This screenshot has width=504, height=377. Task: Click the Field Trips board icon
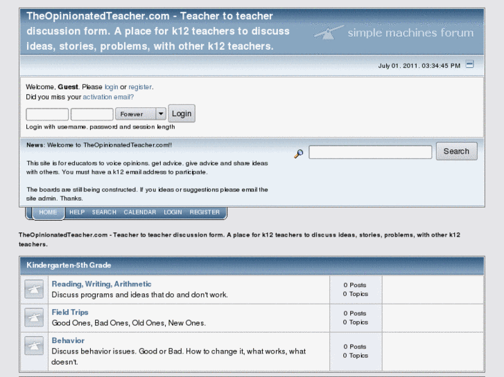pos(34,318)
